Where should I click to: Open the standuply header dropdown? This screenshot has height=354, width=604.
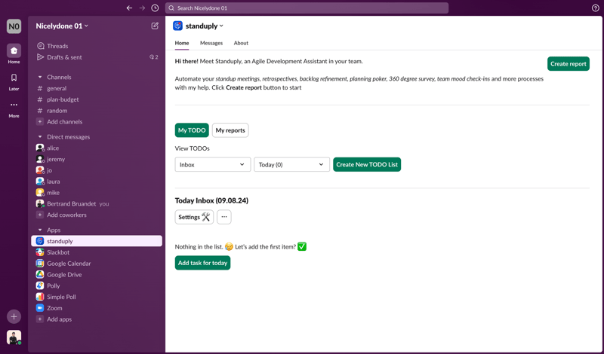205,26
